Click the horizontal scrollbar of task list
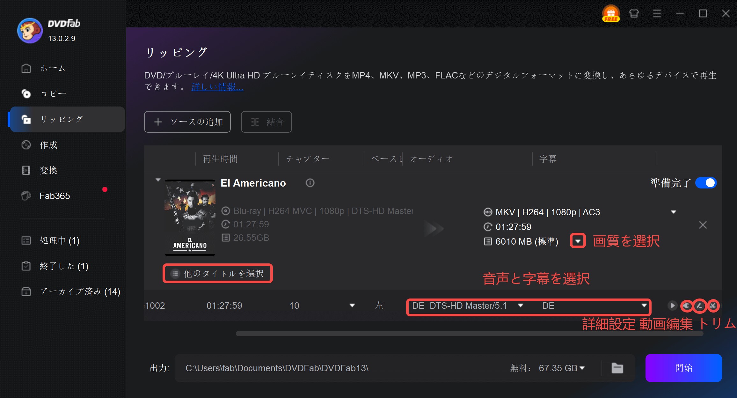 pos(469,334)
